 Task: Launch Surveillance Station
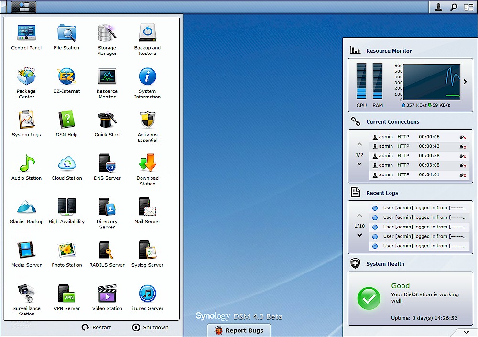(26, 300)
